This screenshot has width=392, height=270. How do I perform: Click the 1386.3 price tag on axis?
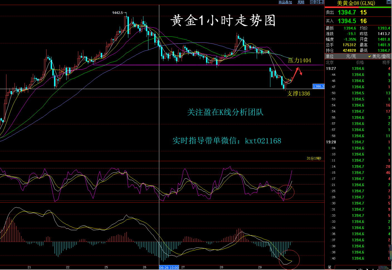click(318, 86)
